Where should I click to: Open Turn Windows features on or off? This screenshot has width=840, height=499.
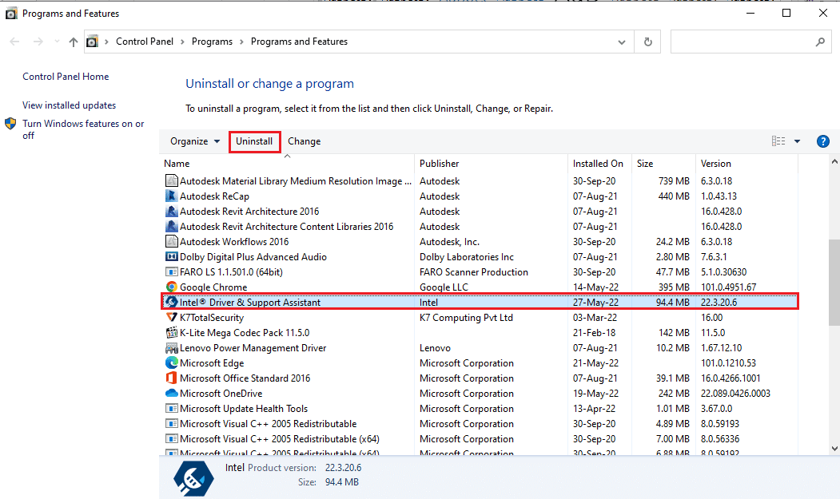[x=83, y=129]
